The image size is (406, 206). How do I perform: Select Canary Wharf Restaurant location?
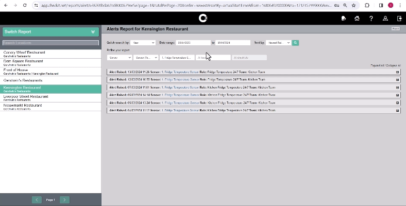pyautogui.click(x=24, y=53)
